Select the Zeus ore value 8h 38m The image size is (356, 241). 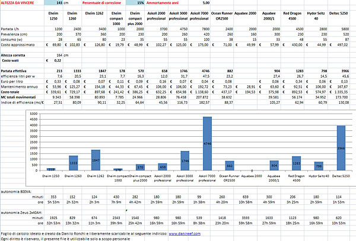tap(199, 223)
